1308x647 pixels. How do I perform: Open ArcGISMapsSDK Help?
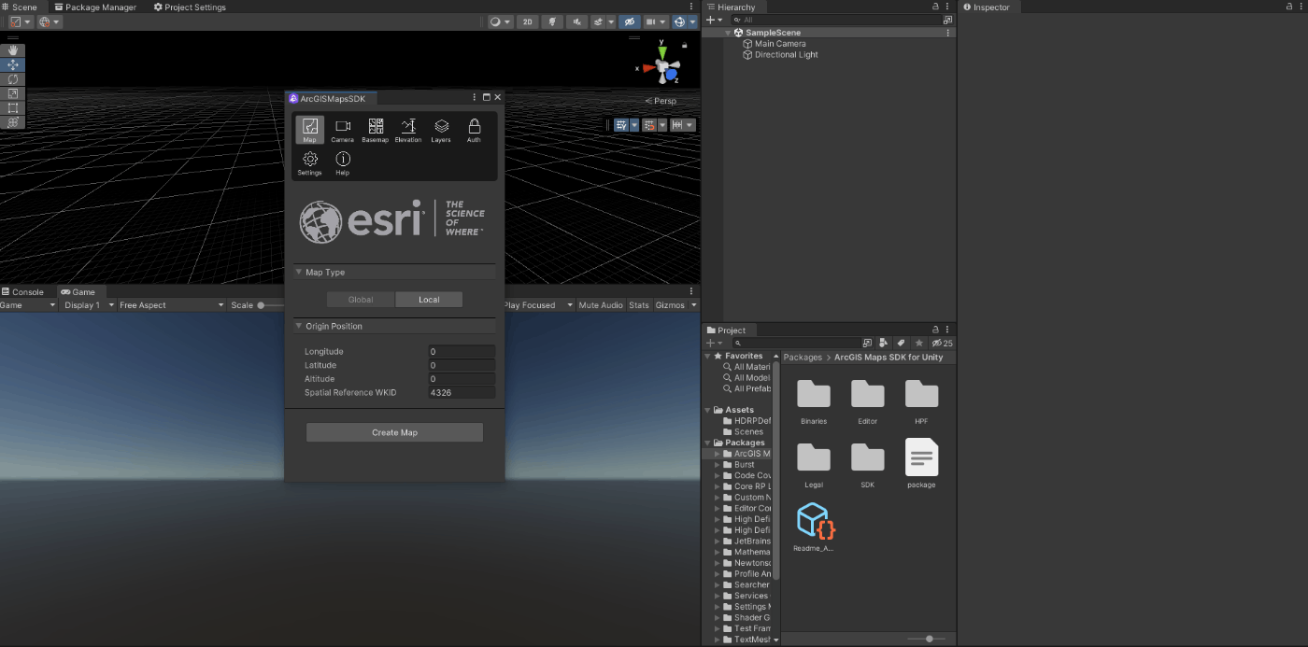343,163
